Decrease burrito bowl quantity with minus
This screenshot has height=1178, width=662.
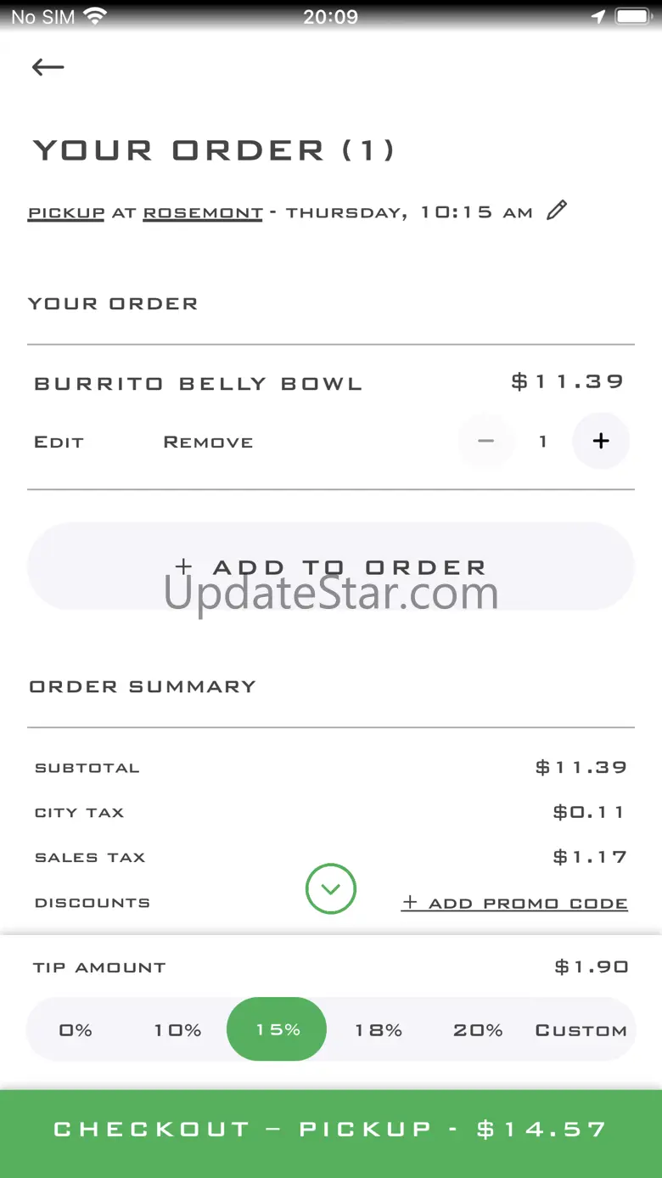(x=486, y=441)
